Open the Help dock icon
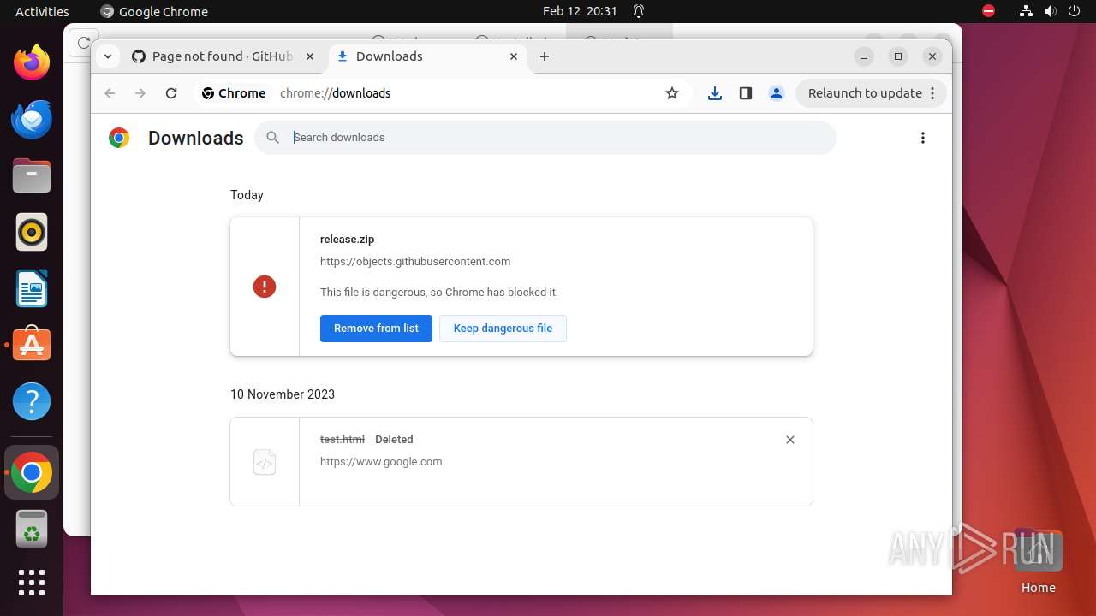This screenshot has width=1096, height=616. 32,401
